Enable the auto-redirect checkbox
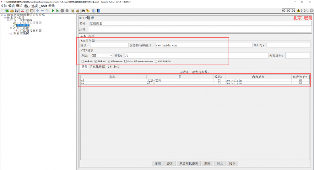Viewport: 314px width, 170px height. pos(83,61)
